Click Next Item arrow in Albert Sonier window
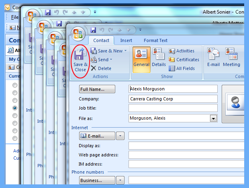The image size is (249, 188). 83,12
